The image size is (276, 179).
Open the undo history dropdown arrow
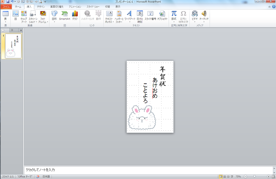(15, 2)
